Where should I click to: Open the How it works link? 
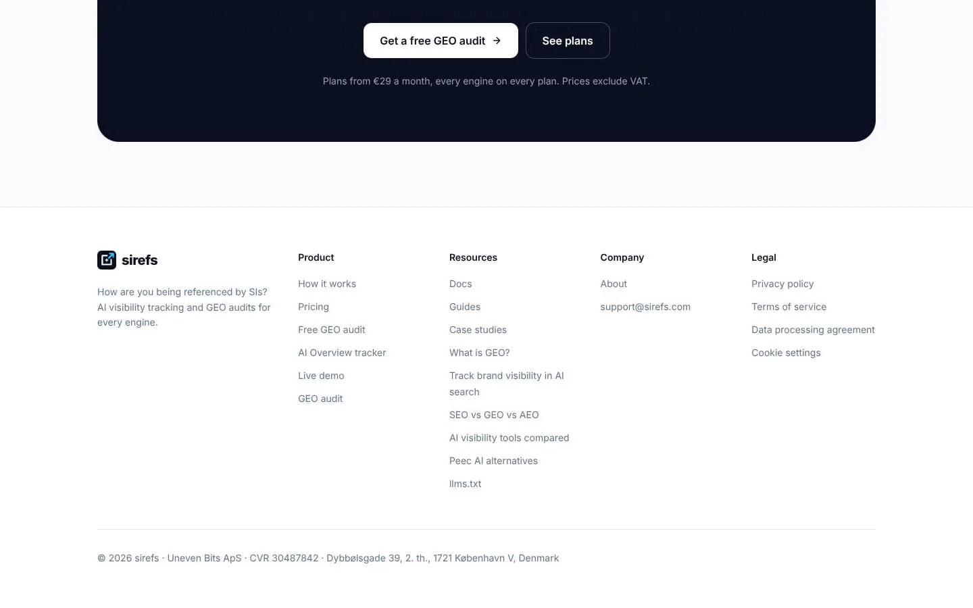pyautogui.click(x=327, y=284)
